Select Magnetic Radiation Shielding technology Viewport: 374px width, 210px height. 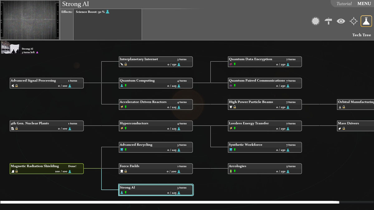(47, 169)
